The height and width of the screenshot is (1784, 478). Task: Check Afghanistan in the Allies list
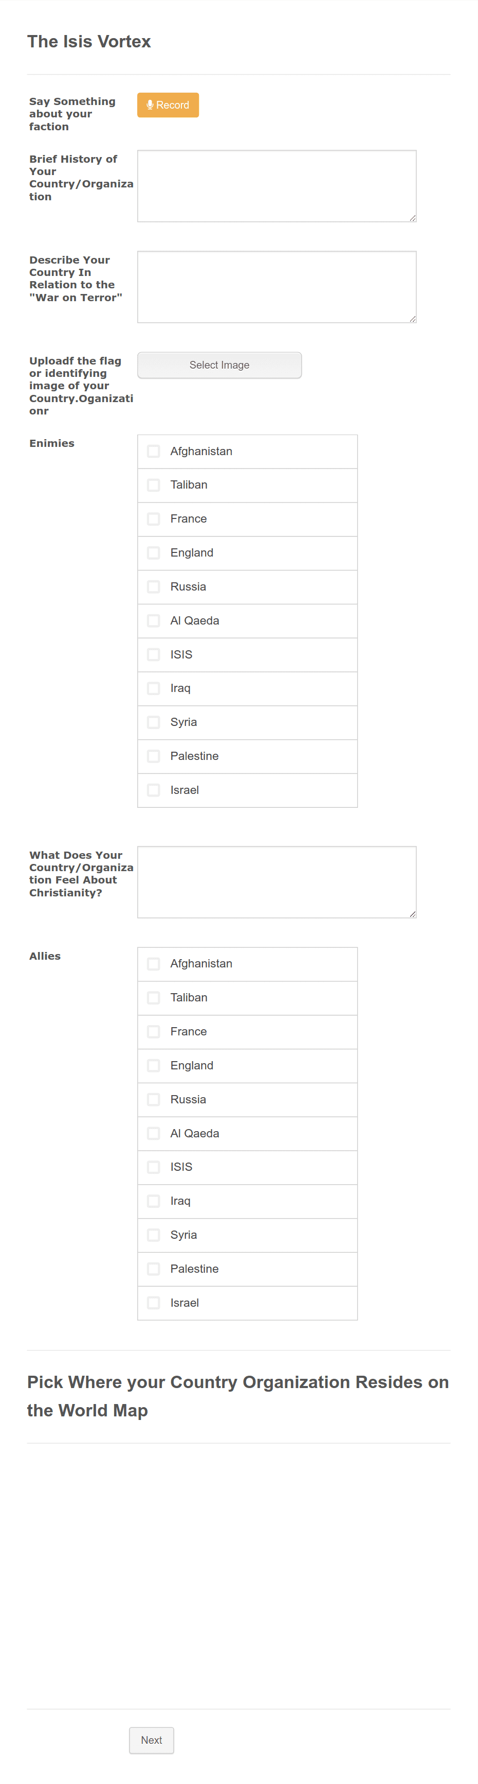coord(153,963)
